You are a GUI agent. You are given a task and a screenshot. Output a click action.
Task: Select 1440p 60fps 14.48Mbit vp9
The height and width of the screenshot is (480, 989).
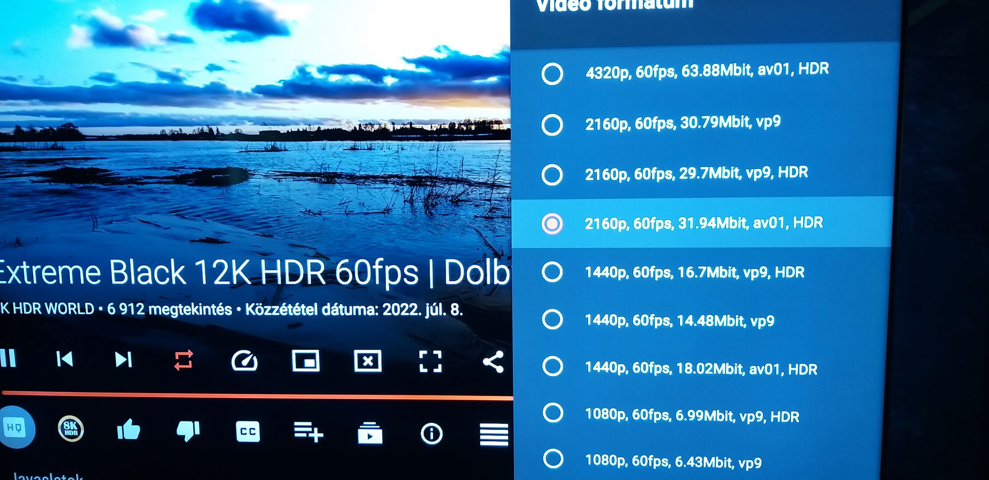699,320
